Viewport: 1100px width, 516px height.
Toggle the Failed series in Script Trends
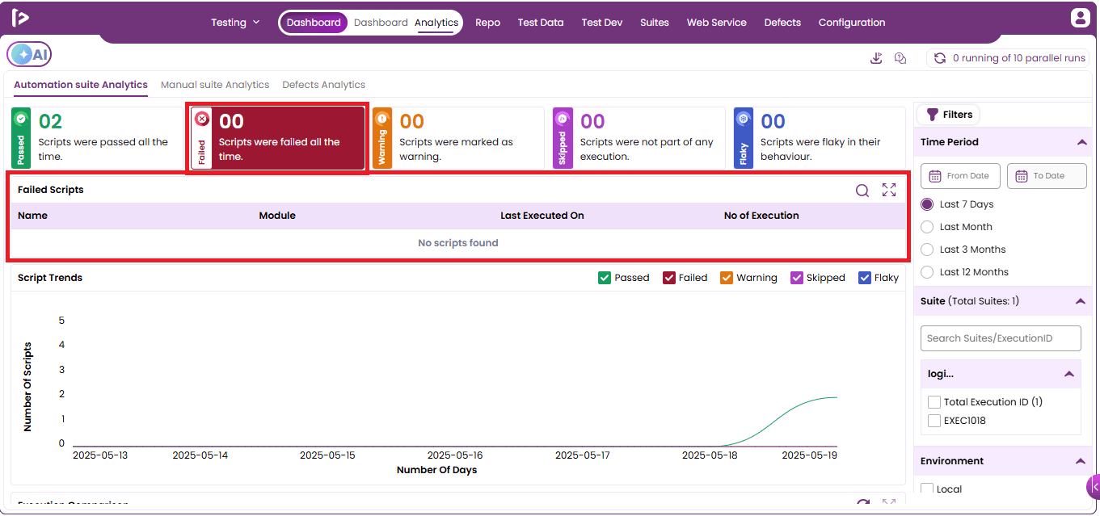(668, 278)
